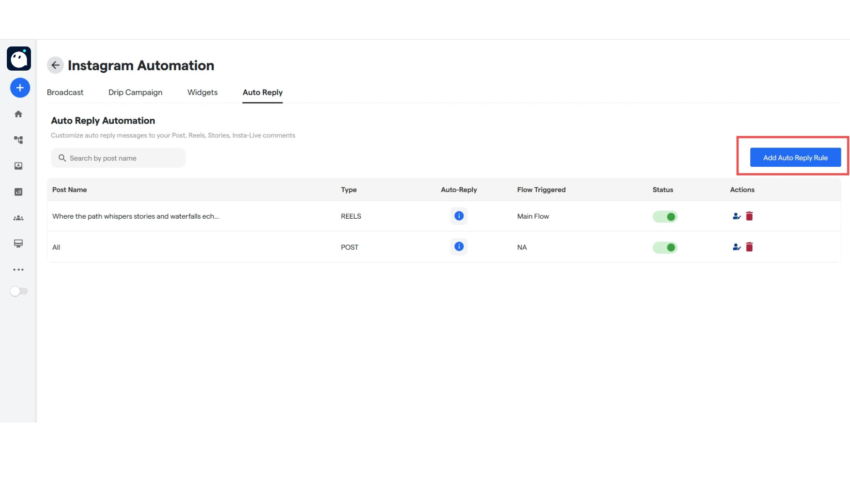Delete the REELS auto reply rule

pyautogui.click(x=749, y=216)
